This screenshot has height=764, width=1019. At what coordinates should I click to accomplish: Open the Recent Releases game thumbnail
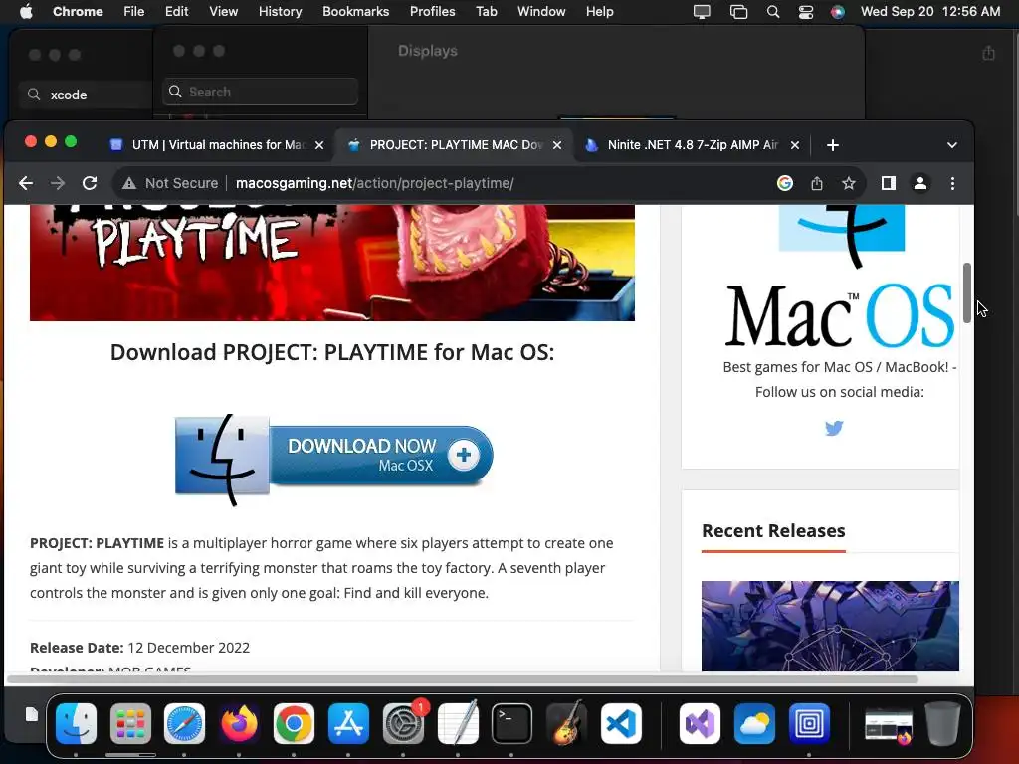[830, 627]
